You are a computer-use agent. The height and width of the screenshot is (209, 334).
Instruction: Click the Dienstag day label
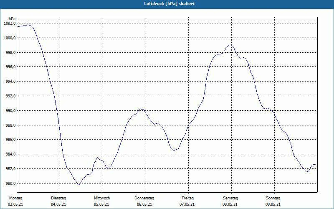pyautogui.click(x=58, y=198)
